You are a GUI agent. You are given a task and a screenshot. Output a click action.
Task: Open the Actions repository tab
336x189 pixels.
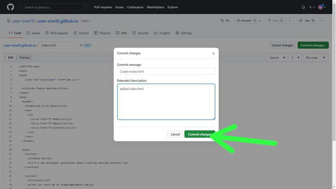click(x=81, y=33)
